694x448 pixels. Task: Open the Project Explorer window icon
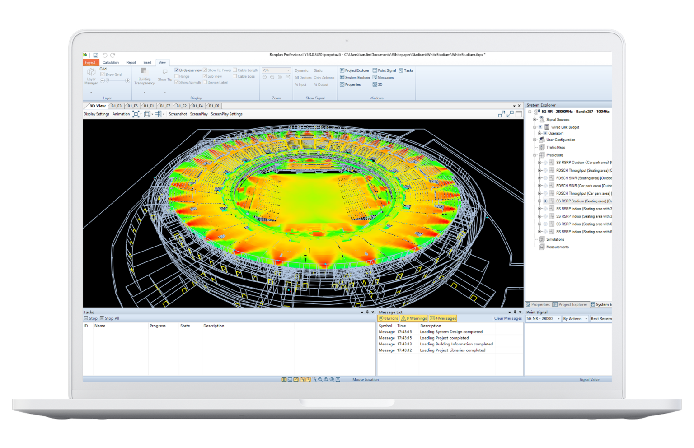tap(342, 70)
